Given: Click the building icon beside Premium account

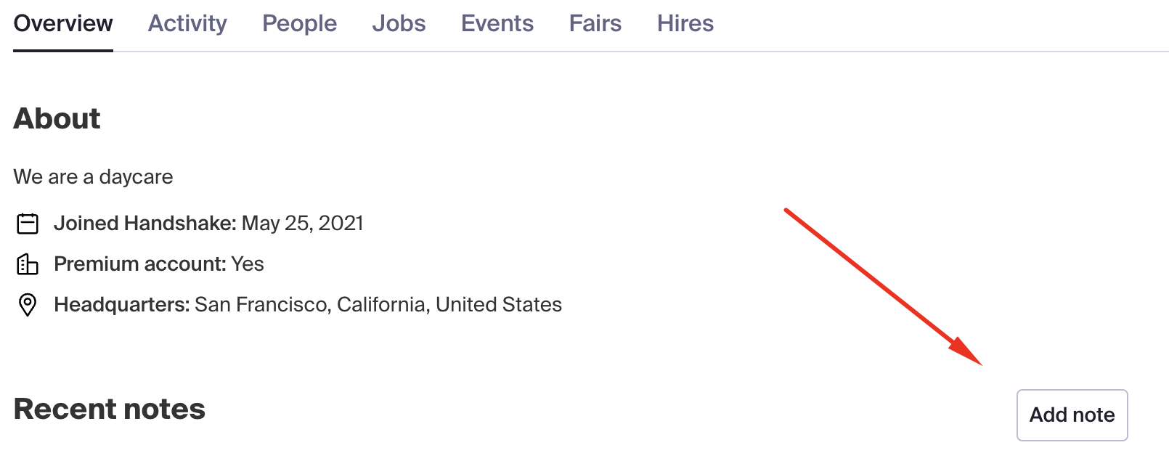Looking at the screenshot, I should [x=28, y=264].
